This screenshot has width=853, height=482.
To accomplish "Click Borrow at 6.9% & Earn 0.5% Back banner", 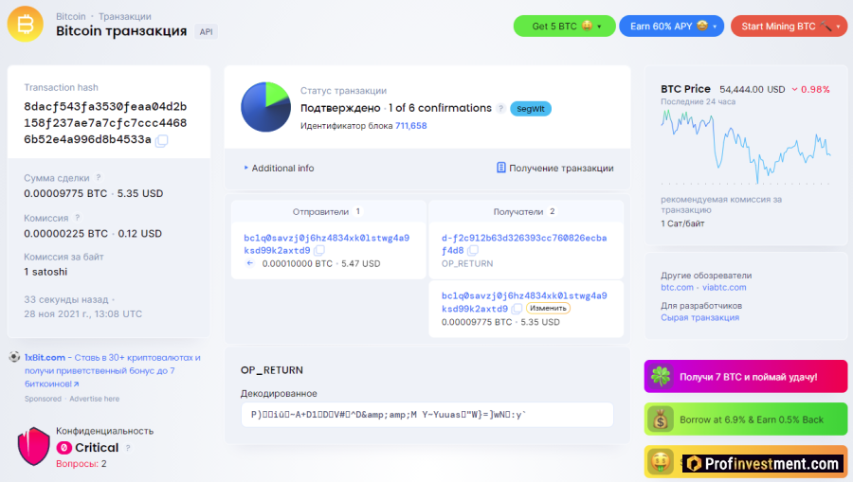I will 746,419.
